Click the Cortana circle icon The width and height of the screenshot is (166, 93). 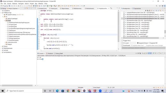[45, 91]
